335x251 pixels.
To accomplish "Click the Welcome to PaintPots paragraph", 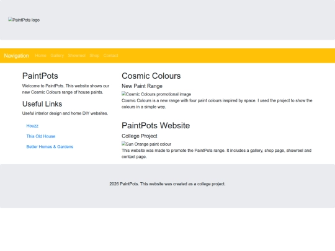I will (x=66, y=89).
